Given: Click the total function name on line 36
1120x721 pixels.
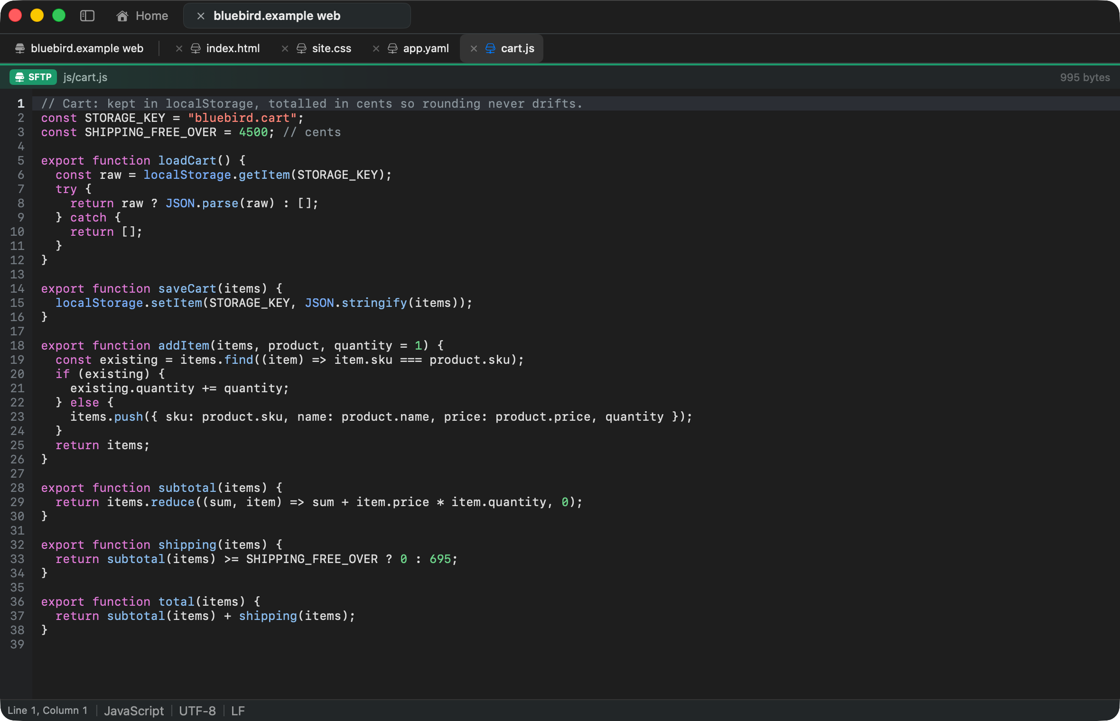Looking at the screenshot, I should coord(176,601).
